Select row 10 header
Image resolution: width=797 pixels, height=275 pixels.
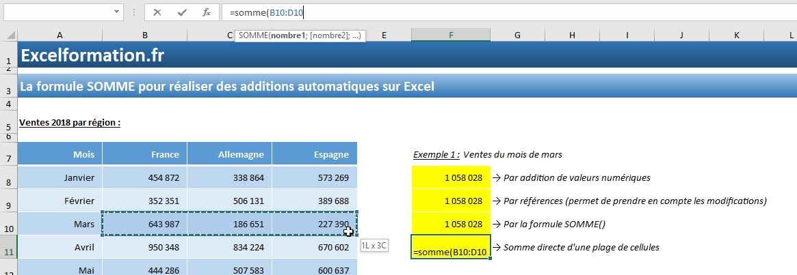[x=9, y=224]
